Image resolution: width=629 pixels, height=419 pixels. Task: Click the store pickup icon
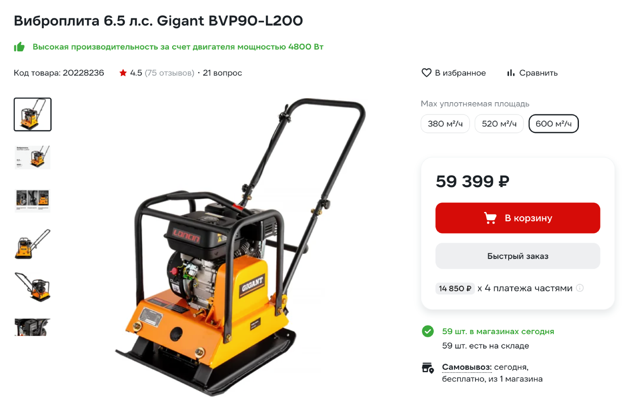pos(427,368)
